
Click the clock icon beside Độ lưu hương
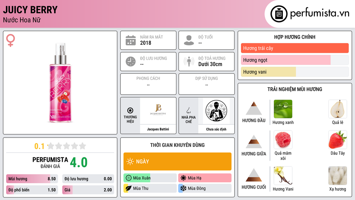coord(131,61)
